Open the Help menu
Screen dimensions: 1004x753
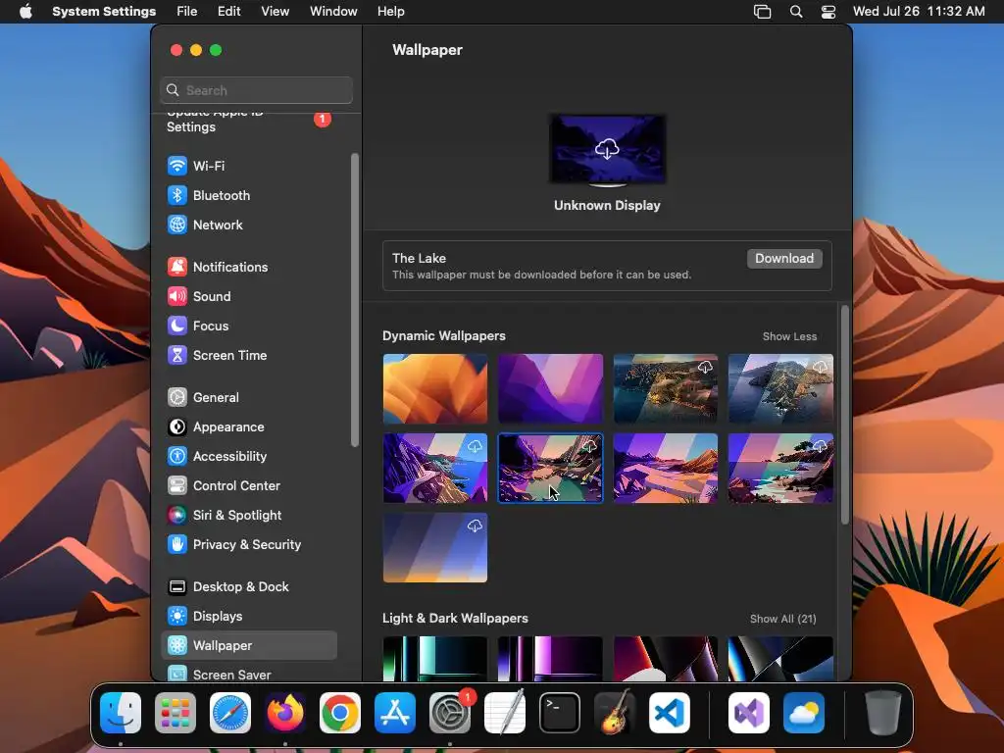coord(390,12)
